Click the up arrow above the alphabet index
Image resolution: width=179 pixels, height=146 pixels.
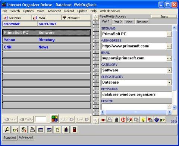(95, 18)
